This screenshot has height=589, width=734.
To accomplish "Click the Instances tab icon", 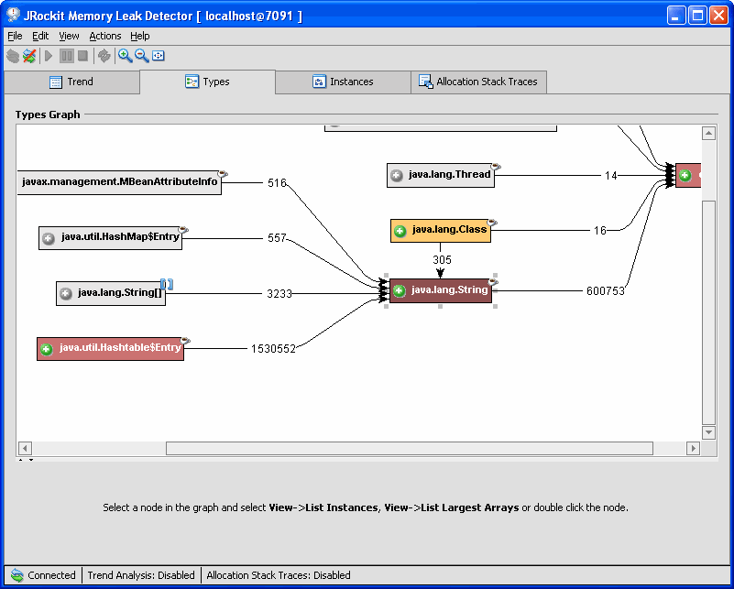I will coord(319,82).
